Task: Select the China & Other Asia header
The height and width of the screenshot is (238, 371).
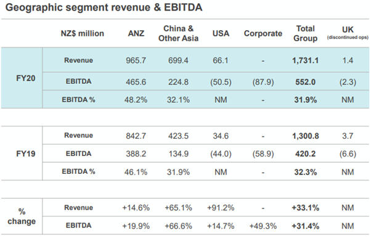Action: 178,33
